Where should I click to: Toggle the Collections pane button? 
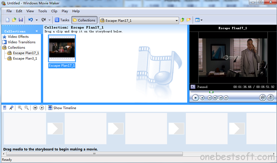[x=84, y=20]
